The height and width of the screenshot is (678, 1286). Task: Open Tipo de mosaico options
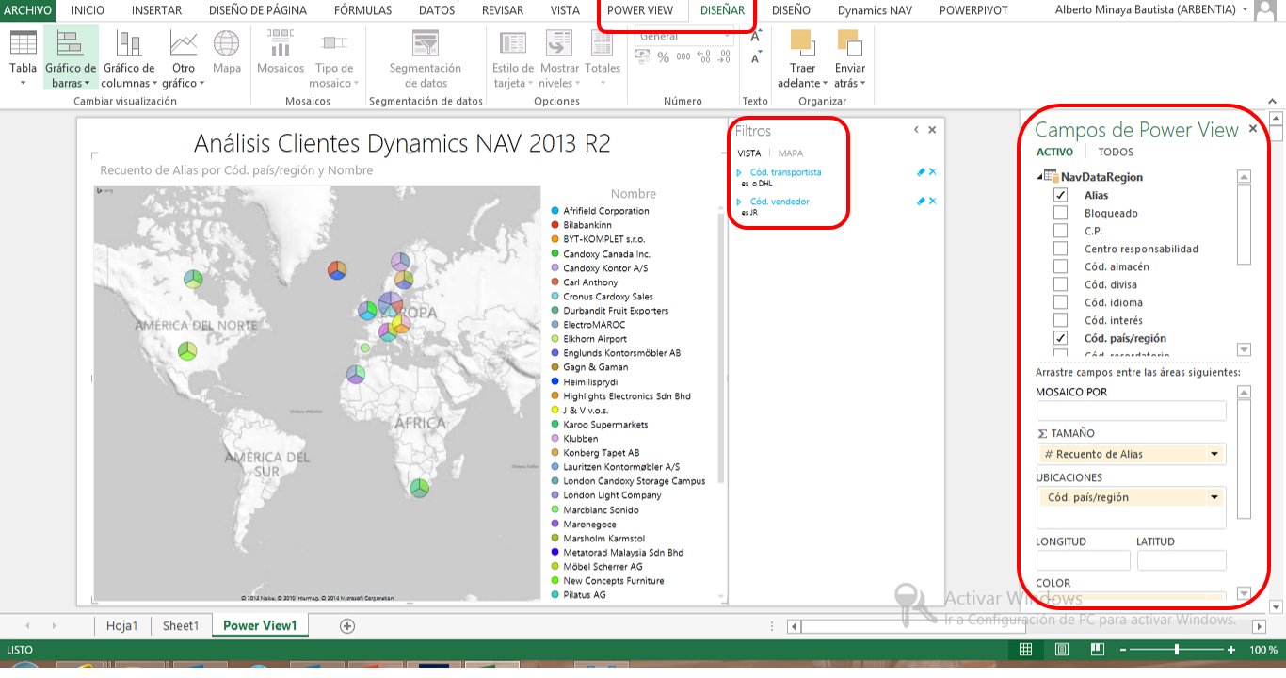[x=334, y=58]
